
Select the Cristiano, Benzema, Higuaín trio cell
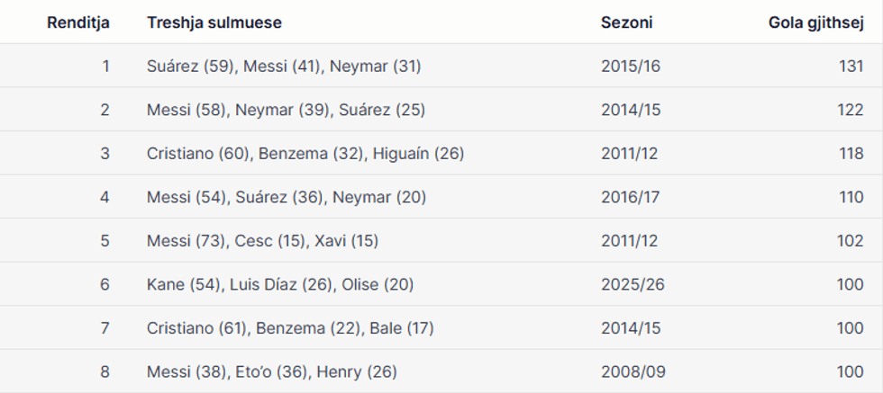click(x=305, y=154)
